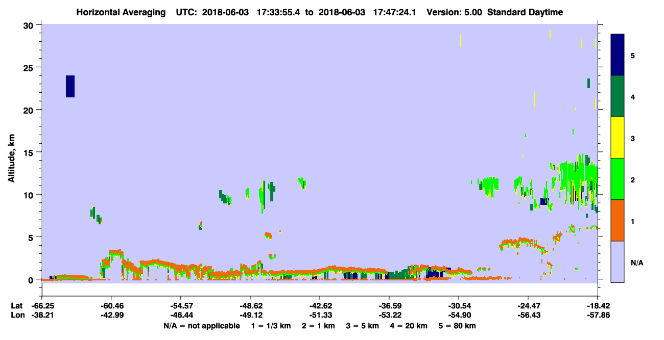Click the latitude value -24.47
The width and height of the screenshot is (664, 340).
(528, 306)
